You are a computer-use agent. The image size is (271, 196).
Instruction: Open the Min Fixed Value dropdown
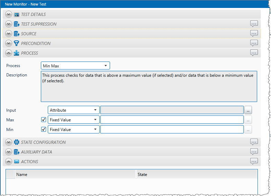point(73,130)
